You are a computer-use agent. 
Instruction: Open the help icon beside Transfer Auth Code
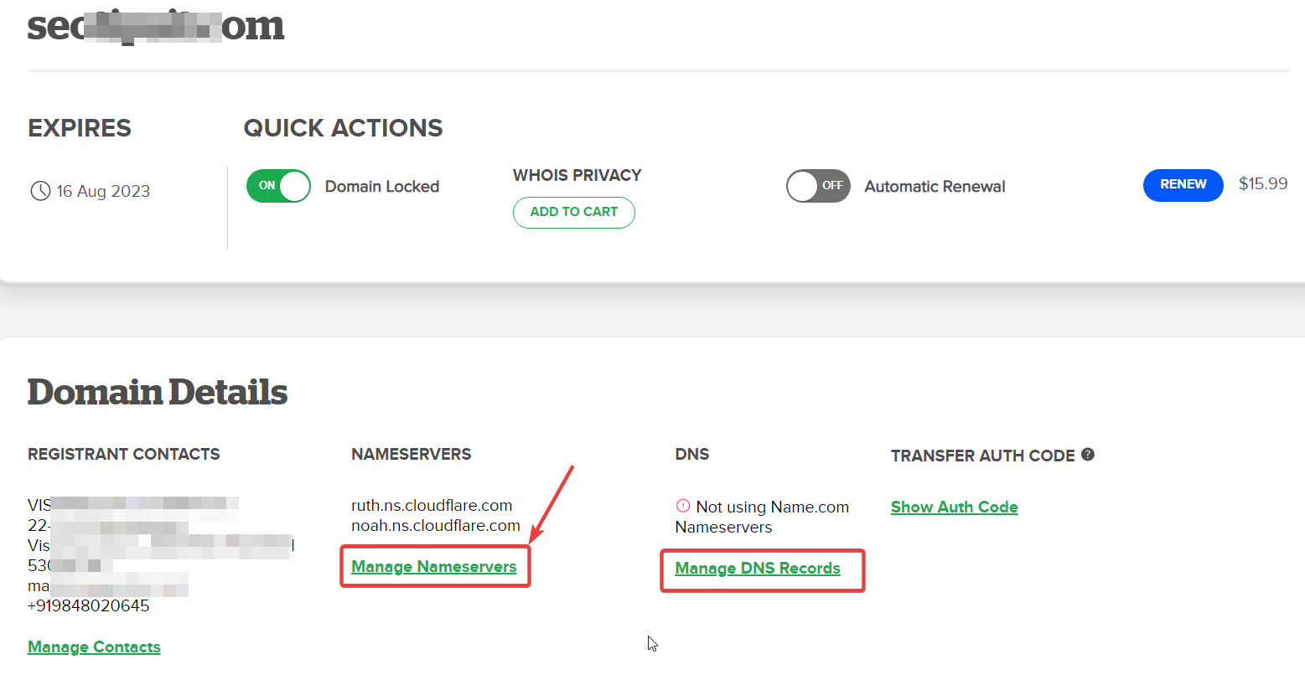tap(1087, 455)
